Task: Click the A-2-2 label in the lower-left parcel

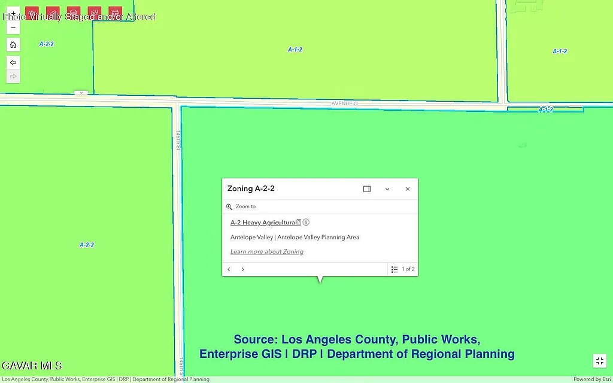Action: click(x=87, y=245)
